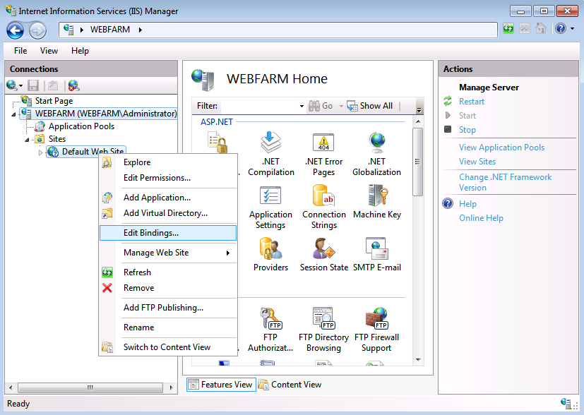Select Add Virtual Directory in context menu

click(168, 213)
